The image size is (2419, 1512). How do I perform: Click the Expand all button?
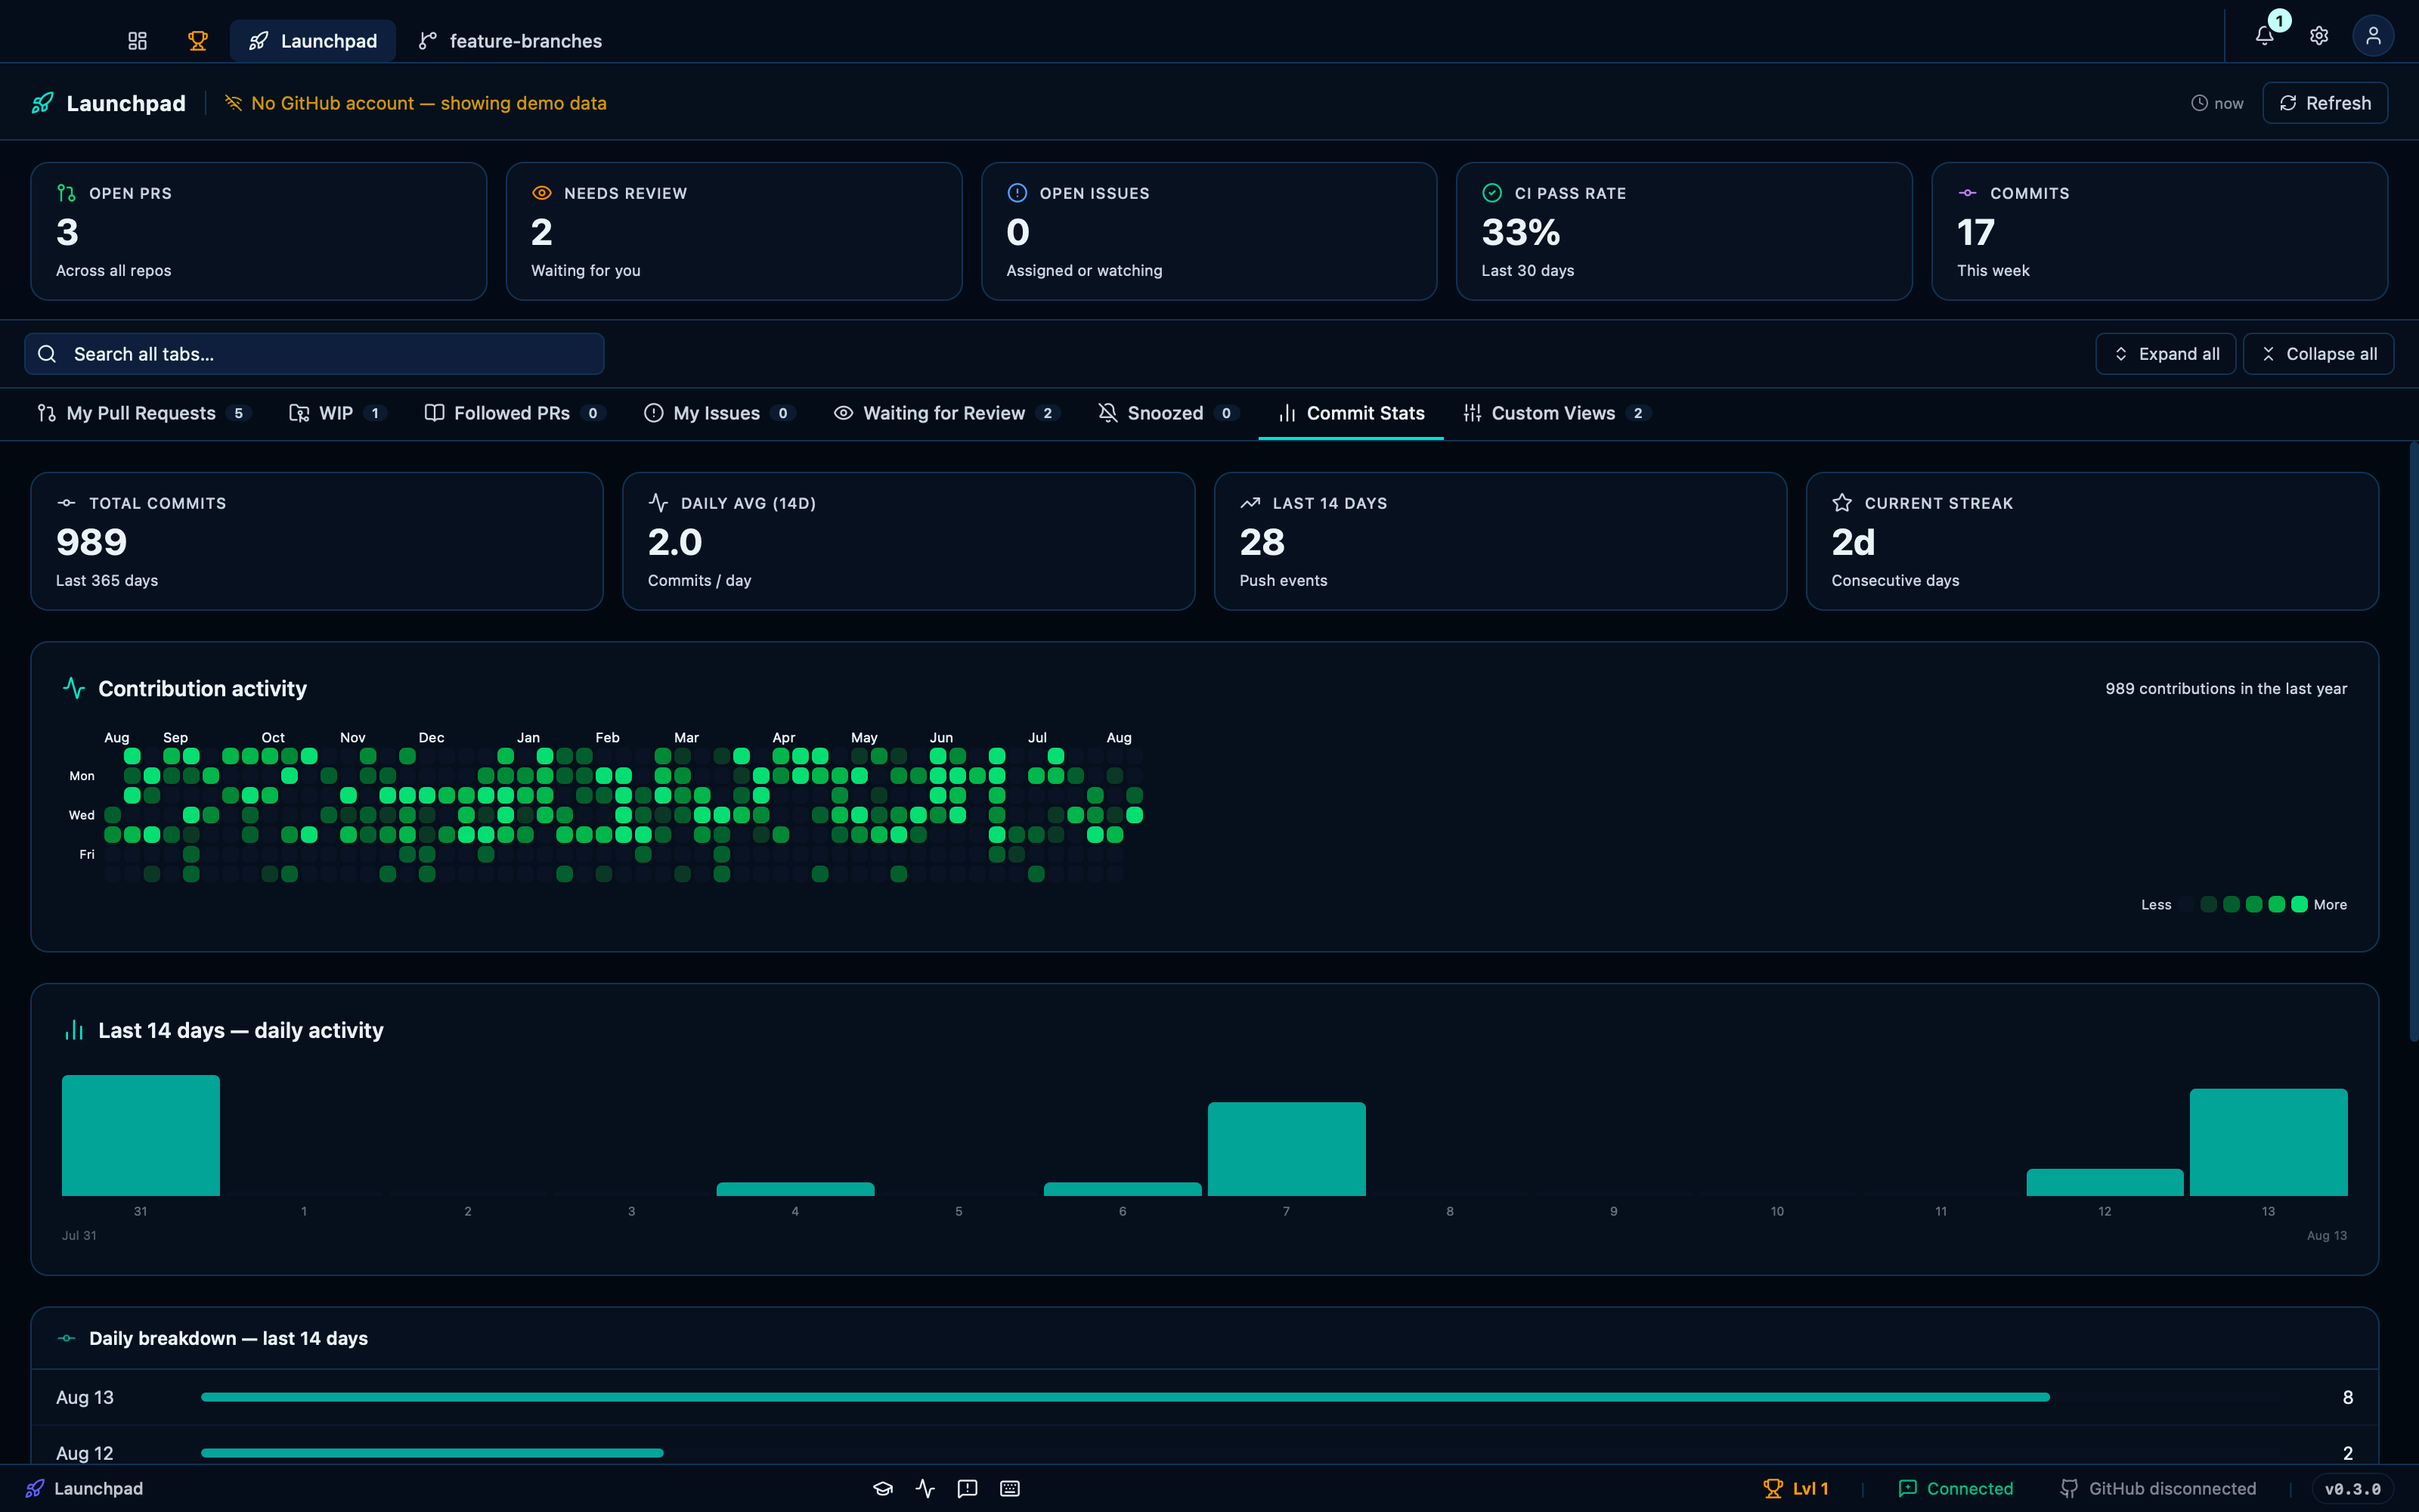click(x=2165, y=354)
